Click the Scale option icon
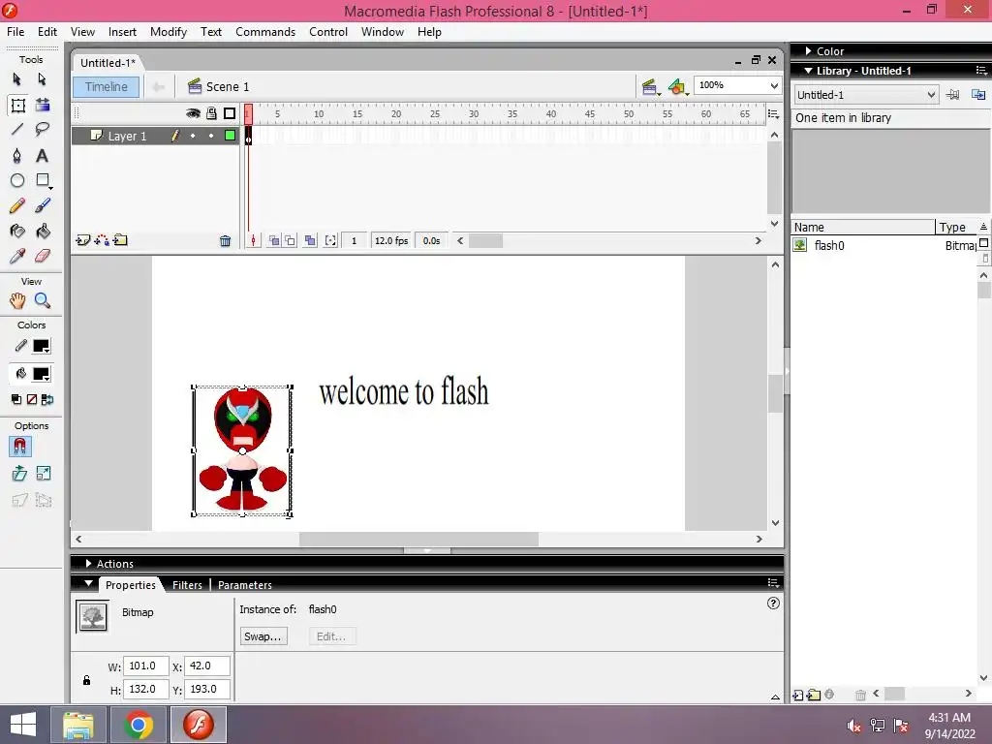The width and height of the screenshot is (992, 744). tap(43, 473)
